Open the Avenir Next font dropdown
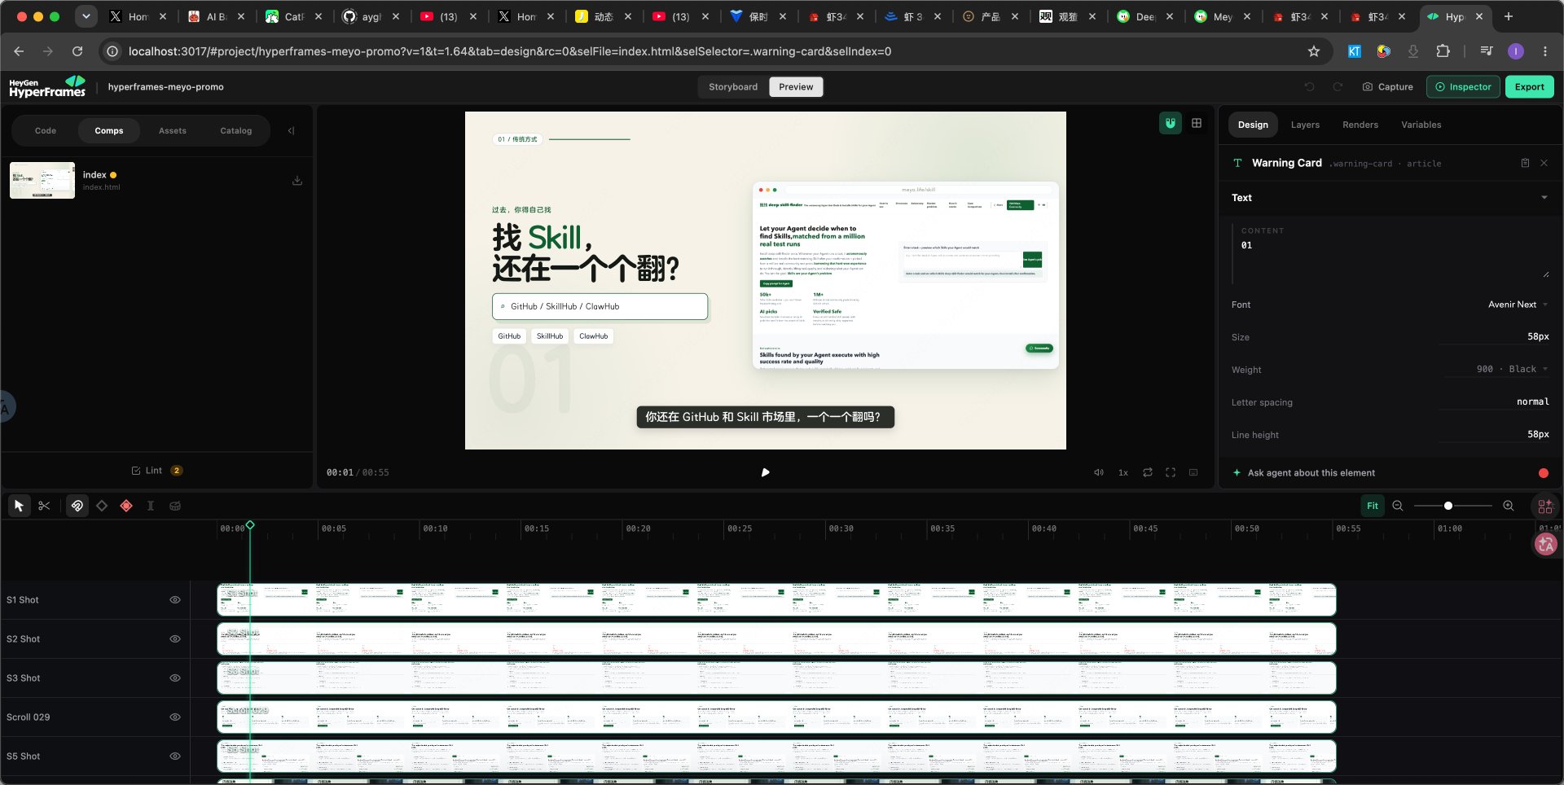The height and width of the screenshot is (785, 1564). [1518, 305]
